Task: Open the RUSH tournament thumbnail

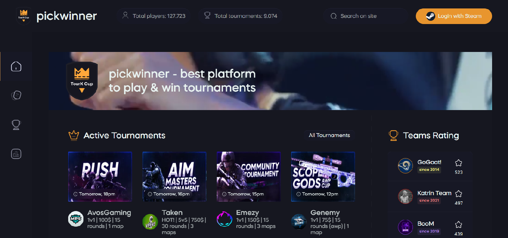Action: (100, 177)
